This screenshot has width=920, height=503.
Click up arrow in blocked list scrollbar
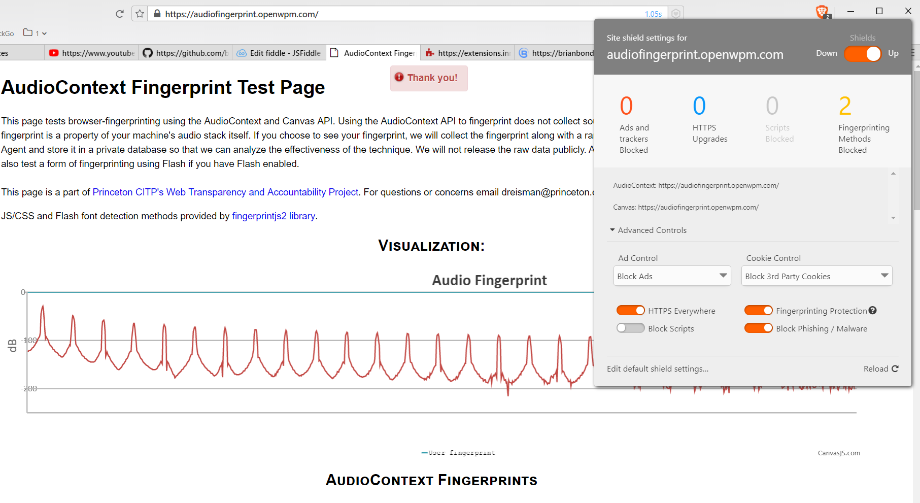click(893, 174)
